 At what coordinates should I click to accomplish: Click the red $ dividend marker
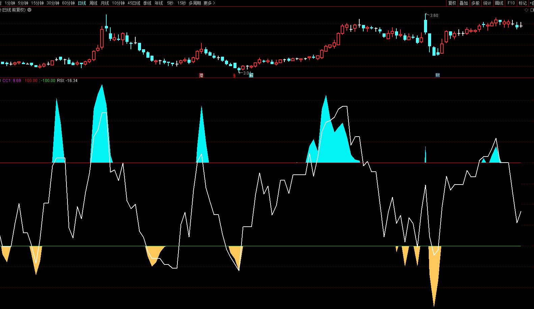pos(234,75)
